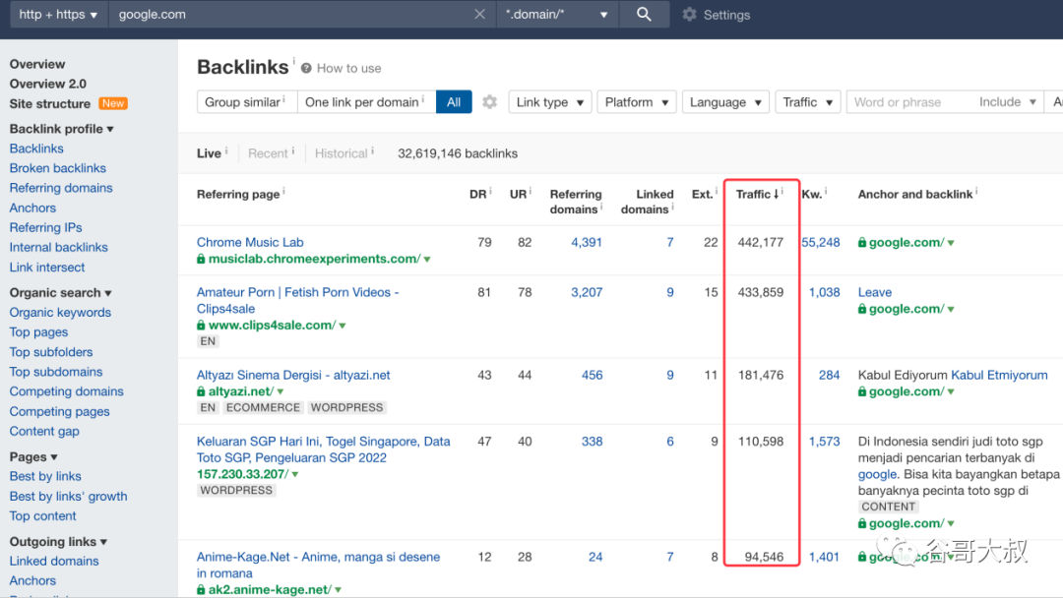Select One link per domain toggle
1063x598 pixels.
point(366,102)
